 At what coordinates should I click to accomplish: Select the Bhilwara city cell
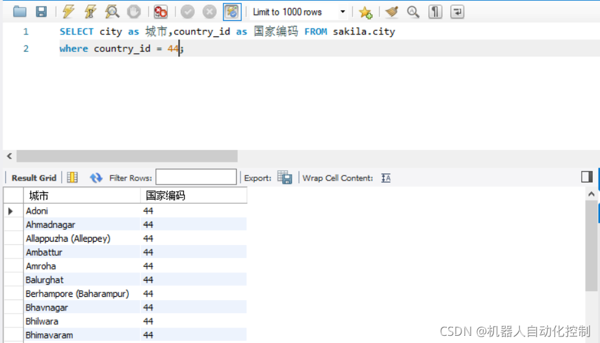82,321
